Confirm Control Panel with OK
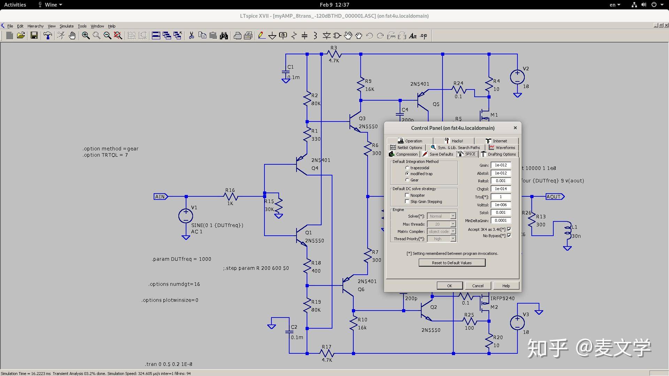Image resolution: width=669 pixels, height=376 pixels. pos(449,286)
